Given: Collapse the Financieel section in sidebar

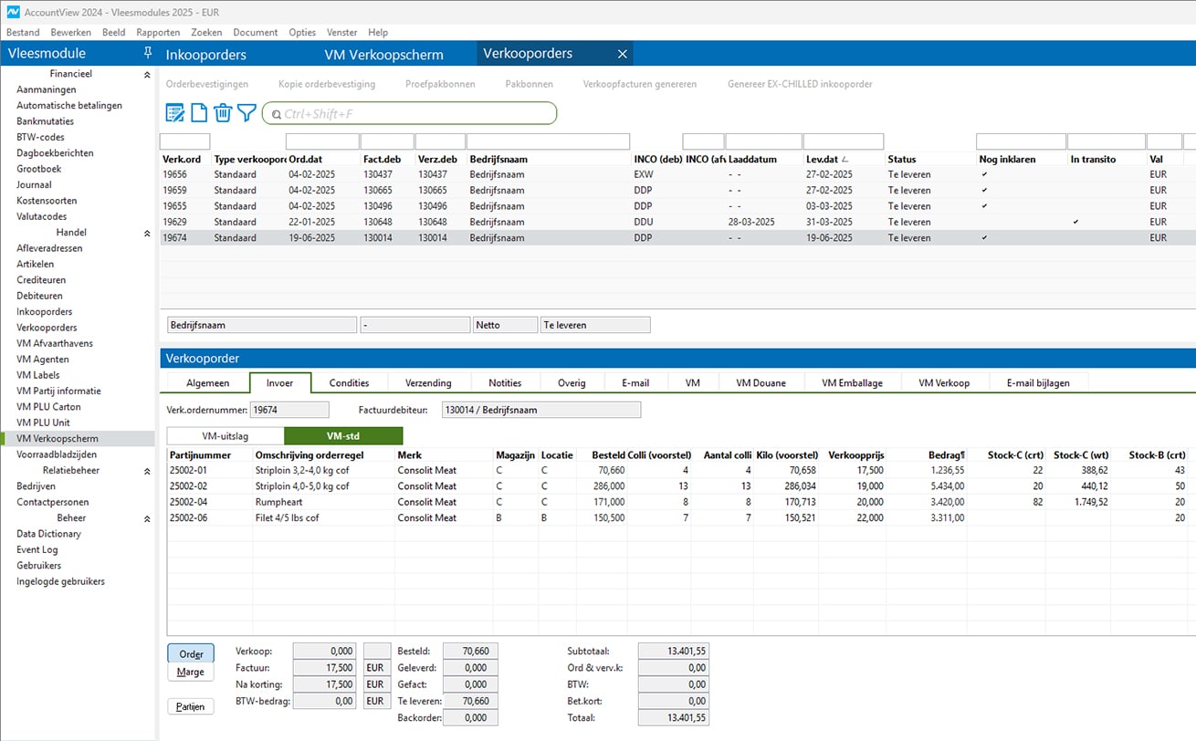Looking at the screenshot, I should (x=147, y=75).
